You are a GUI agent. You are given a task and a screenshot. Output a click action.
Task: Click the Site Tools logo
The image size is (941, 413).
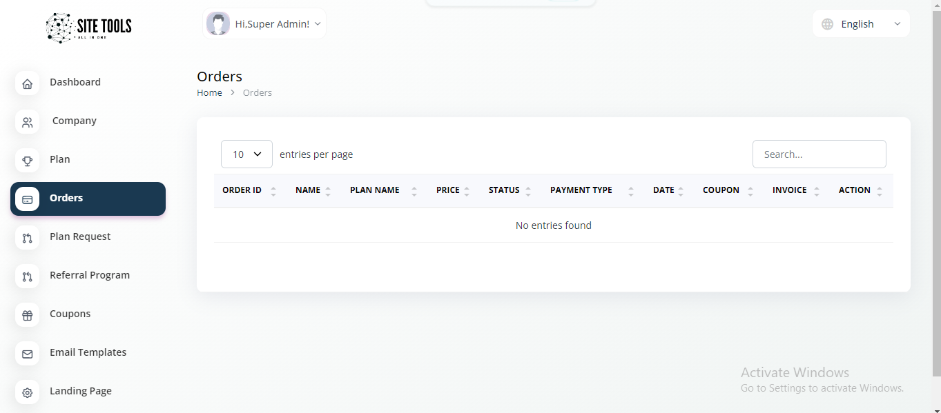[x=88, y=28]
